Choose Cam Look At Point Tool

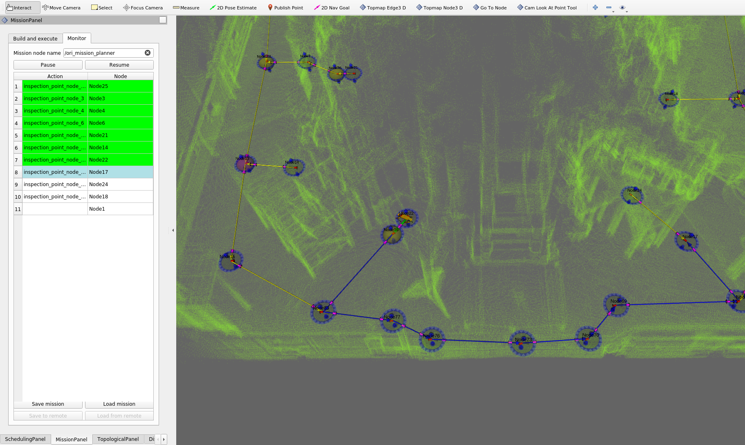(547, 7)
